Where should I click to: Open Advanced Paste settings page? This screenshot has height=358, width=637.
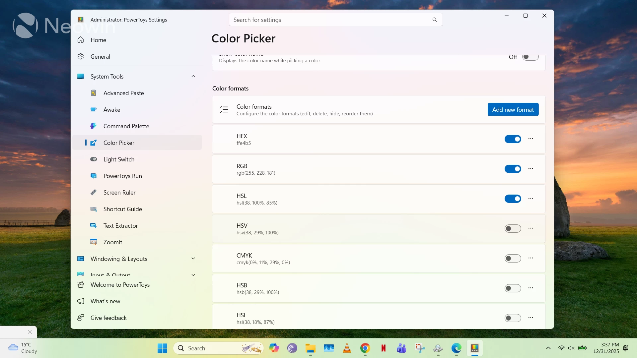(137, 93)
